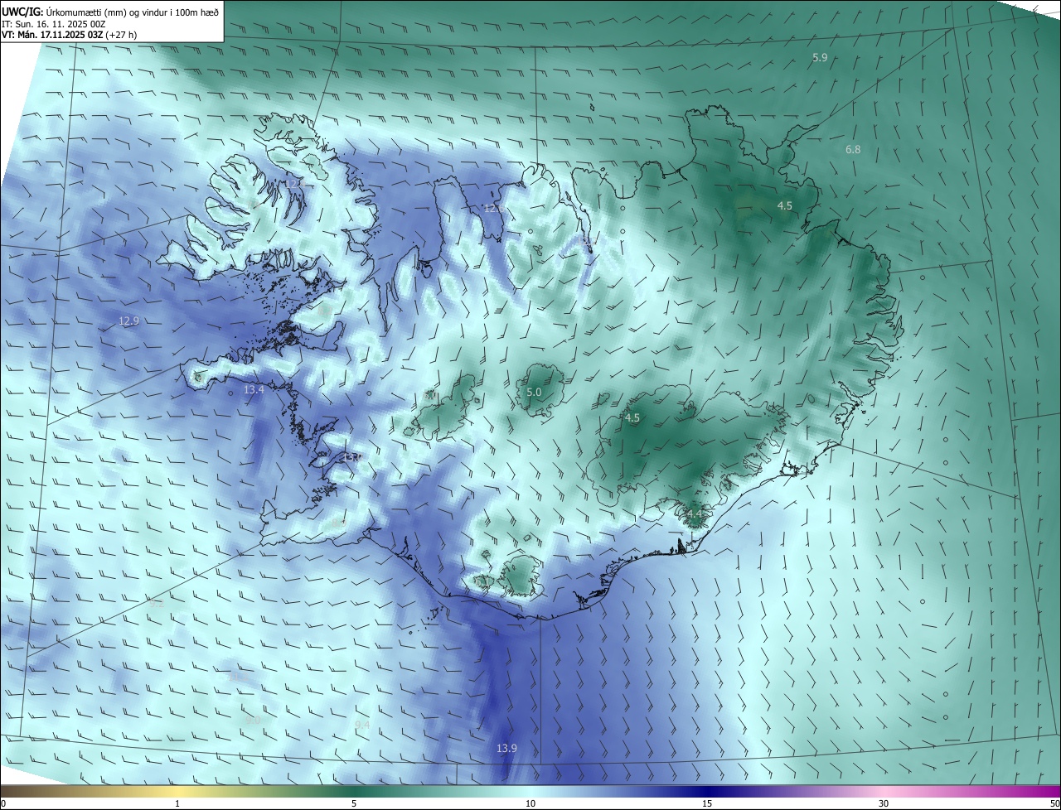
Task: Click the 12.9 value label on the map
Action: (128, 321)
